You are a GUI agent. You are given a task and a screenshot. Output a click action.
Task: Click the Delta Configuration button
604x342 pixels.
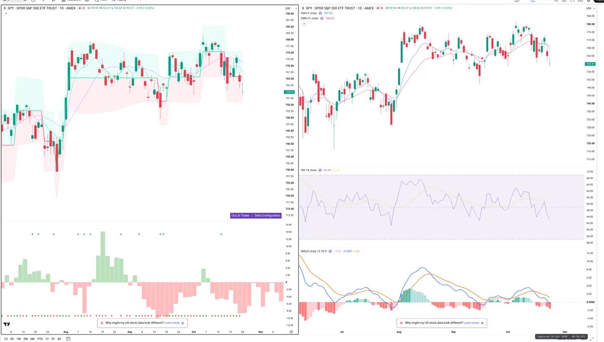tap(267, 215)
